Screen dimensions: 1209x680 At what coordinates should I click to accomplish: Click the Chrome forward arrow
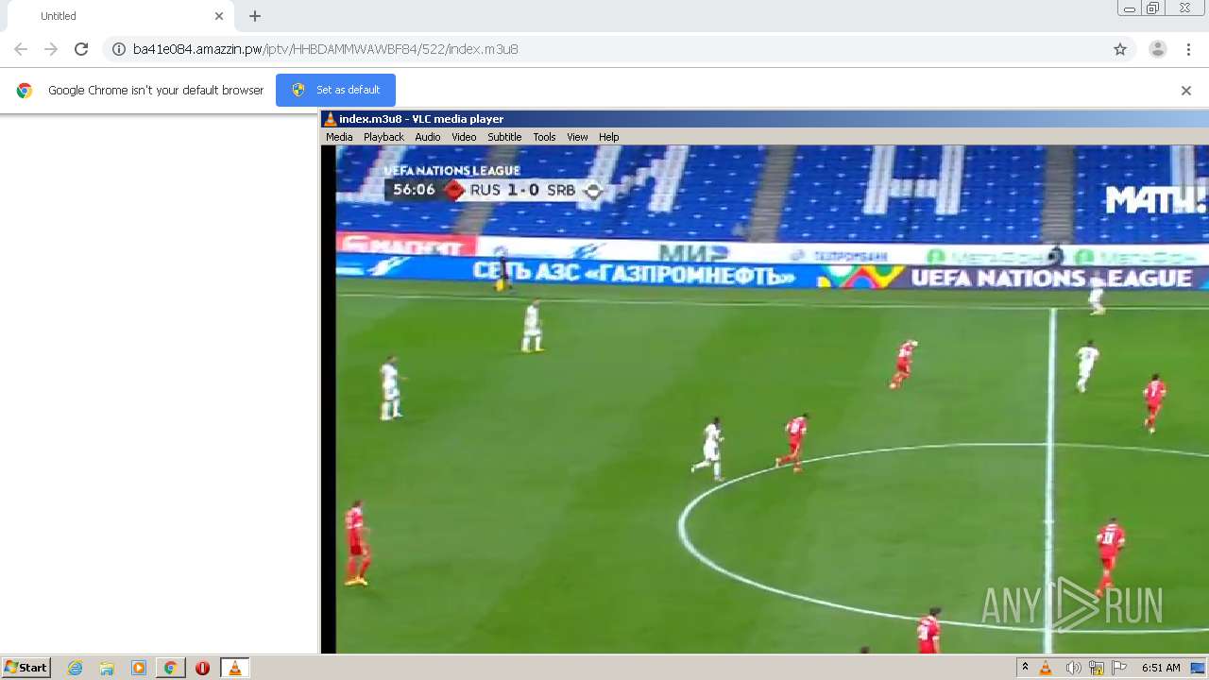click(51, 49)
